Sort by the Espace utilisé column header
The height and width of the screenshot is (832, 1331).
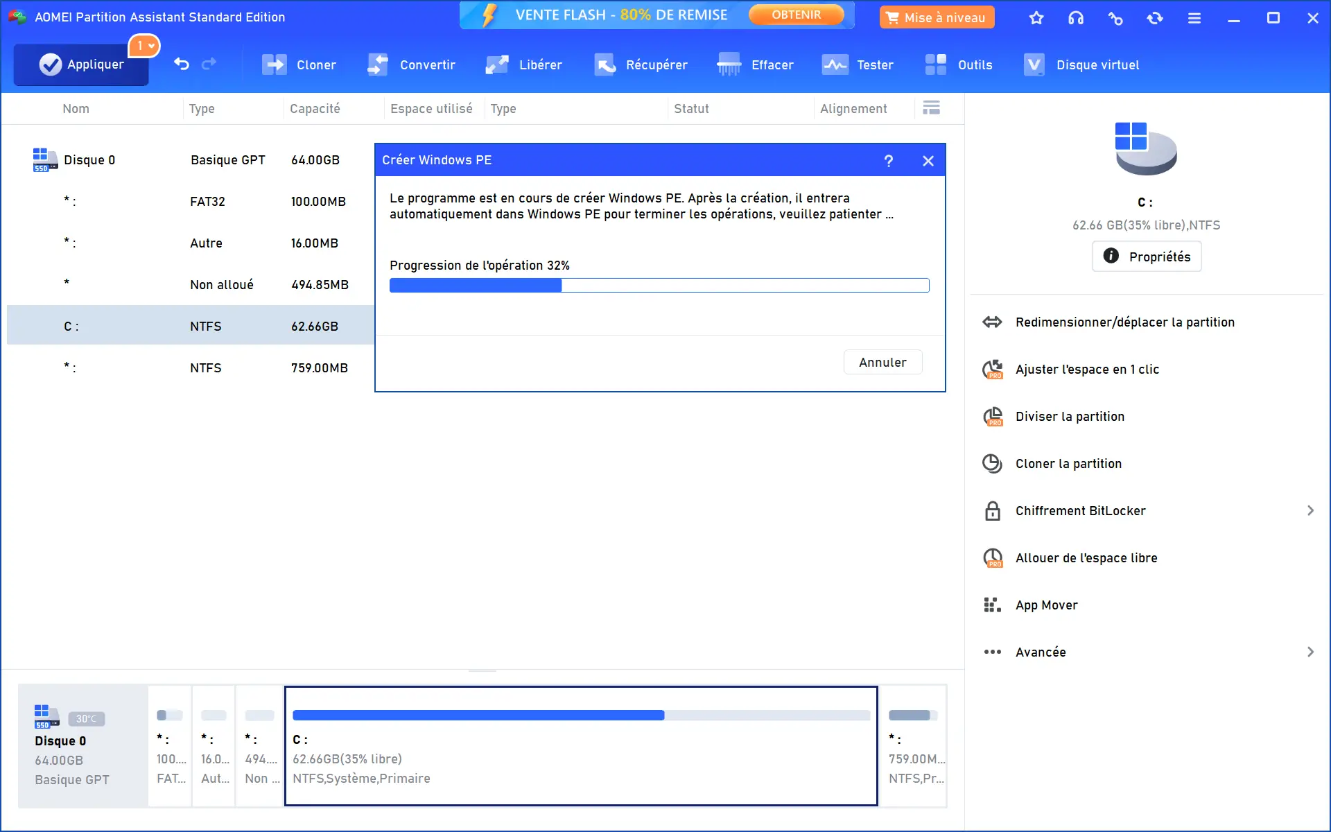[431, 109]
